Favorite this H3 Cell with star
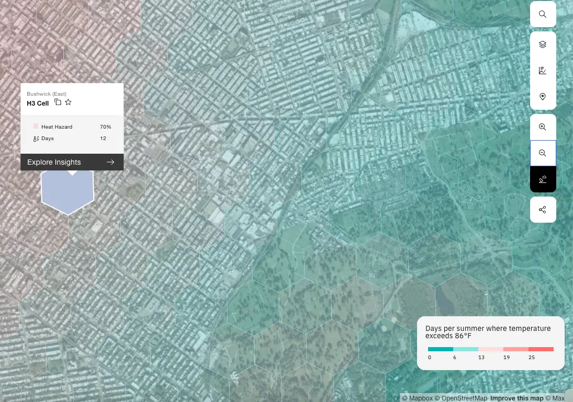 pos(68,102)
